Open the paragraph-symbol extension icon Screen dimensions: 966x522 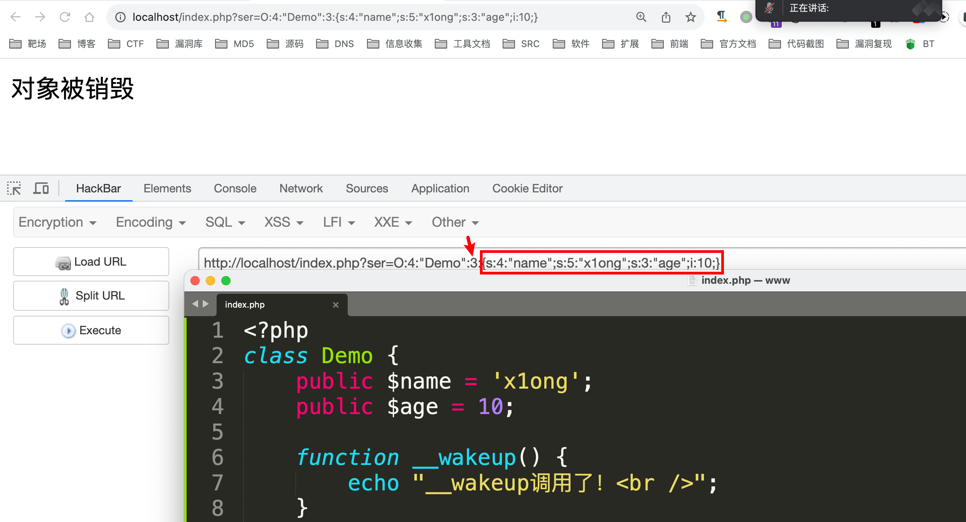[x=721, y=17]
